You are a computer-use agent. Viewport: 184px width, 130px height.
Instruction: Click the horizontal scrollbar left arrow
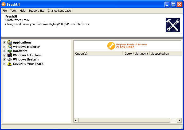[x=76, y=120]
